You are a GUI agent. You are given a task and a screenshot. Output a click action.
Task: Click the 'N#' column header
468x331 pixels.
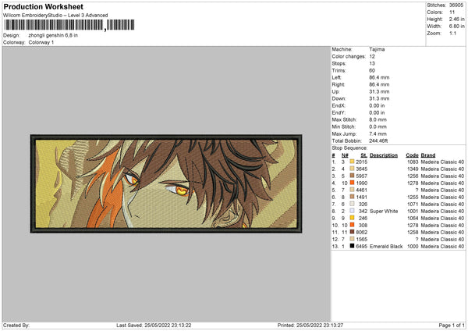pyautogui.click(x=345, y=155)
